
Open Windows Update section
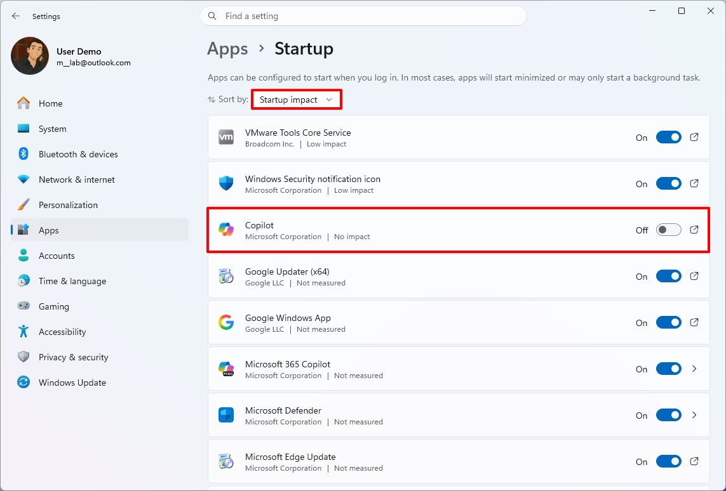click(x=100, y=383)
